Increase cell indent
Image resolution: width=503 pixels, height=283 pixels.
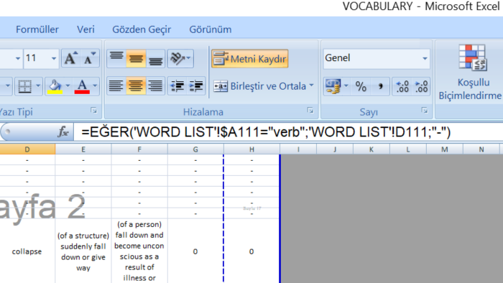click(x=196, y=86)
